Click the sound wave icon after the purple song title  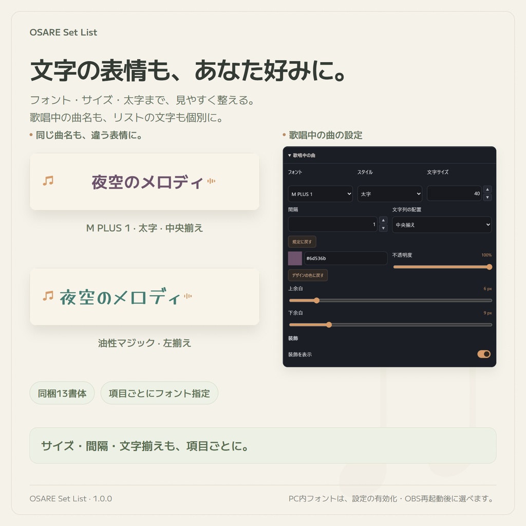click(211, 181)
